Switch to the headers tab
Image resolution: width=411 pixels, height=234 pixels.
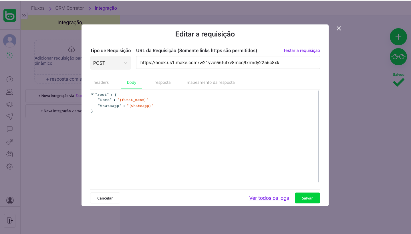(x=101, y=82)
